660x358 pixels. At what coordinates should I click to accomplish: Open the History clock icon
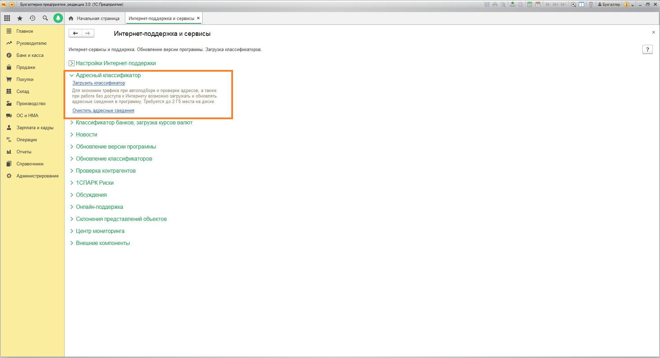tap(32, 18)
